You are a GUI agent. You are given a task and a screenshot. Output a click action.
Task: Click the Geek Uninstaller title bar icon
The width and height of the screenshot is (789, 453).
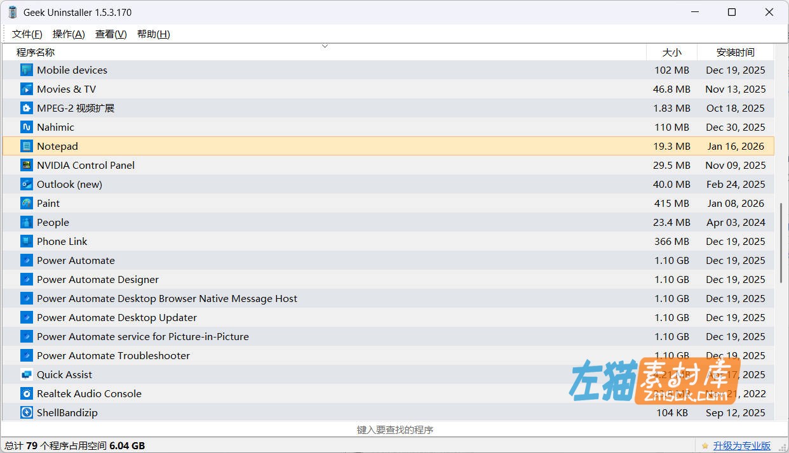[x=11, y=11]
